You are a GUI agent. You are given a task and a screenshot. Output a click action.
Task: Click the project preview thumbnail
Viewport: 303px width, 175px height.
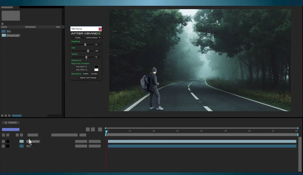(x=11, y=16)
